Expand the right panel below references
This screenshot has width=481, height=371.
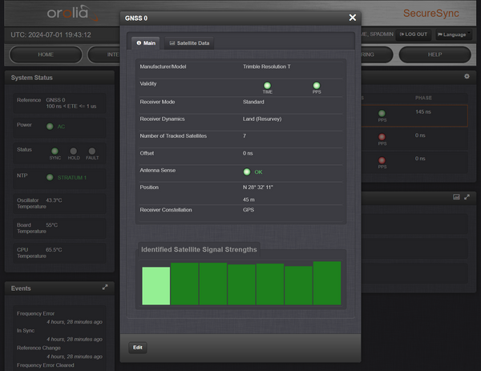tap(467, 196)
